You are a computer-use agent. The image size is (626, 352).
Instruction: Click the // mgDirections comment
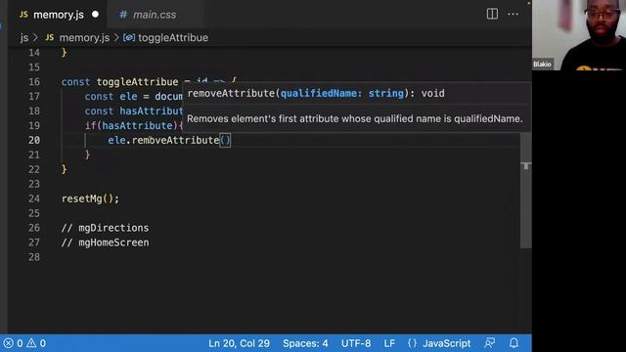point(105,228)
